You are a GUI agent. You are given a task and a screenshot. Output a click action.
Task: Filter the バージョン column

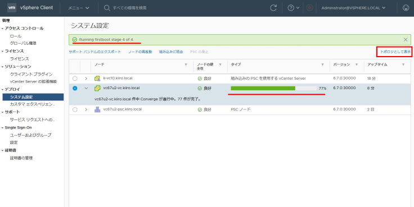point(357,65)
